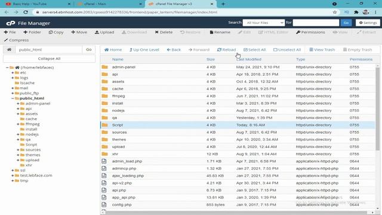382x215 pixels.
Task: Select the api-v2.php file
Action: tap(238, 183)
